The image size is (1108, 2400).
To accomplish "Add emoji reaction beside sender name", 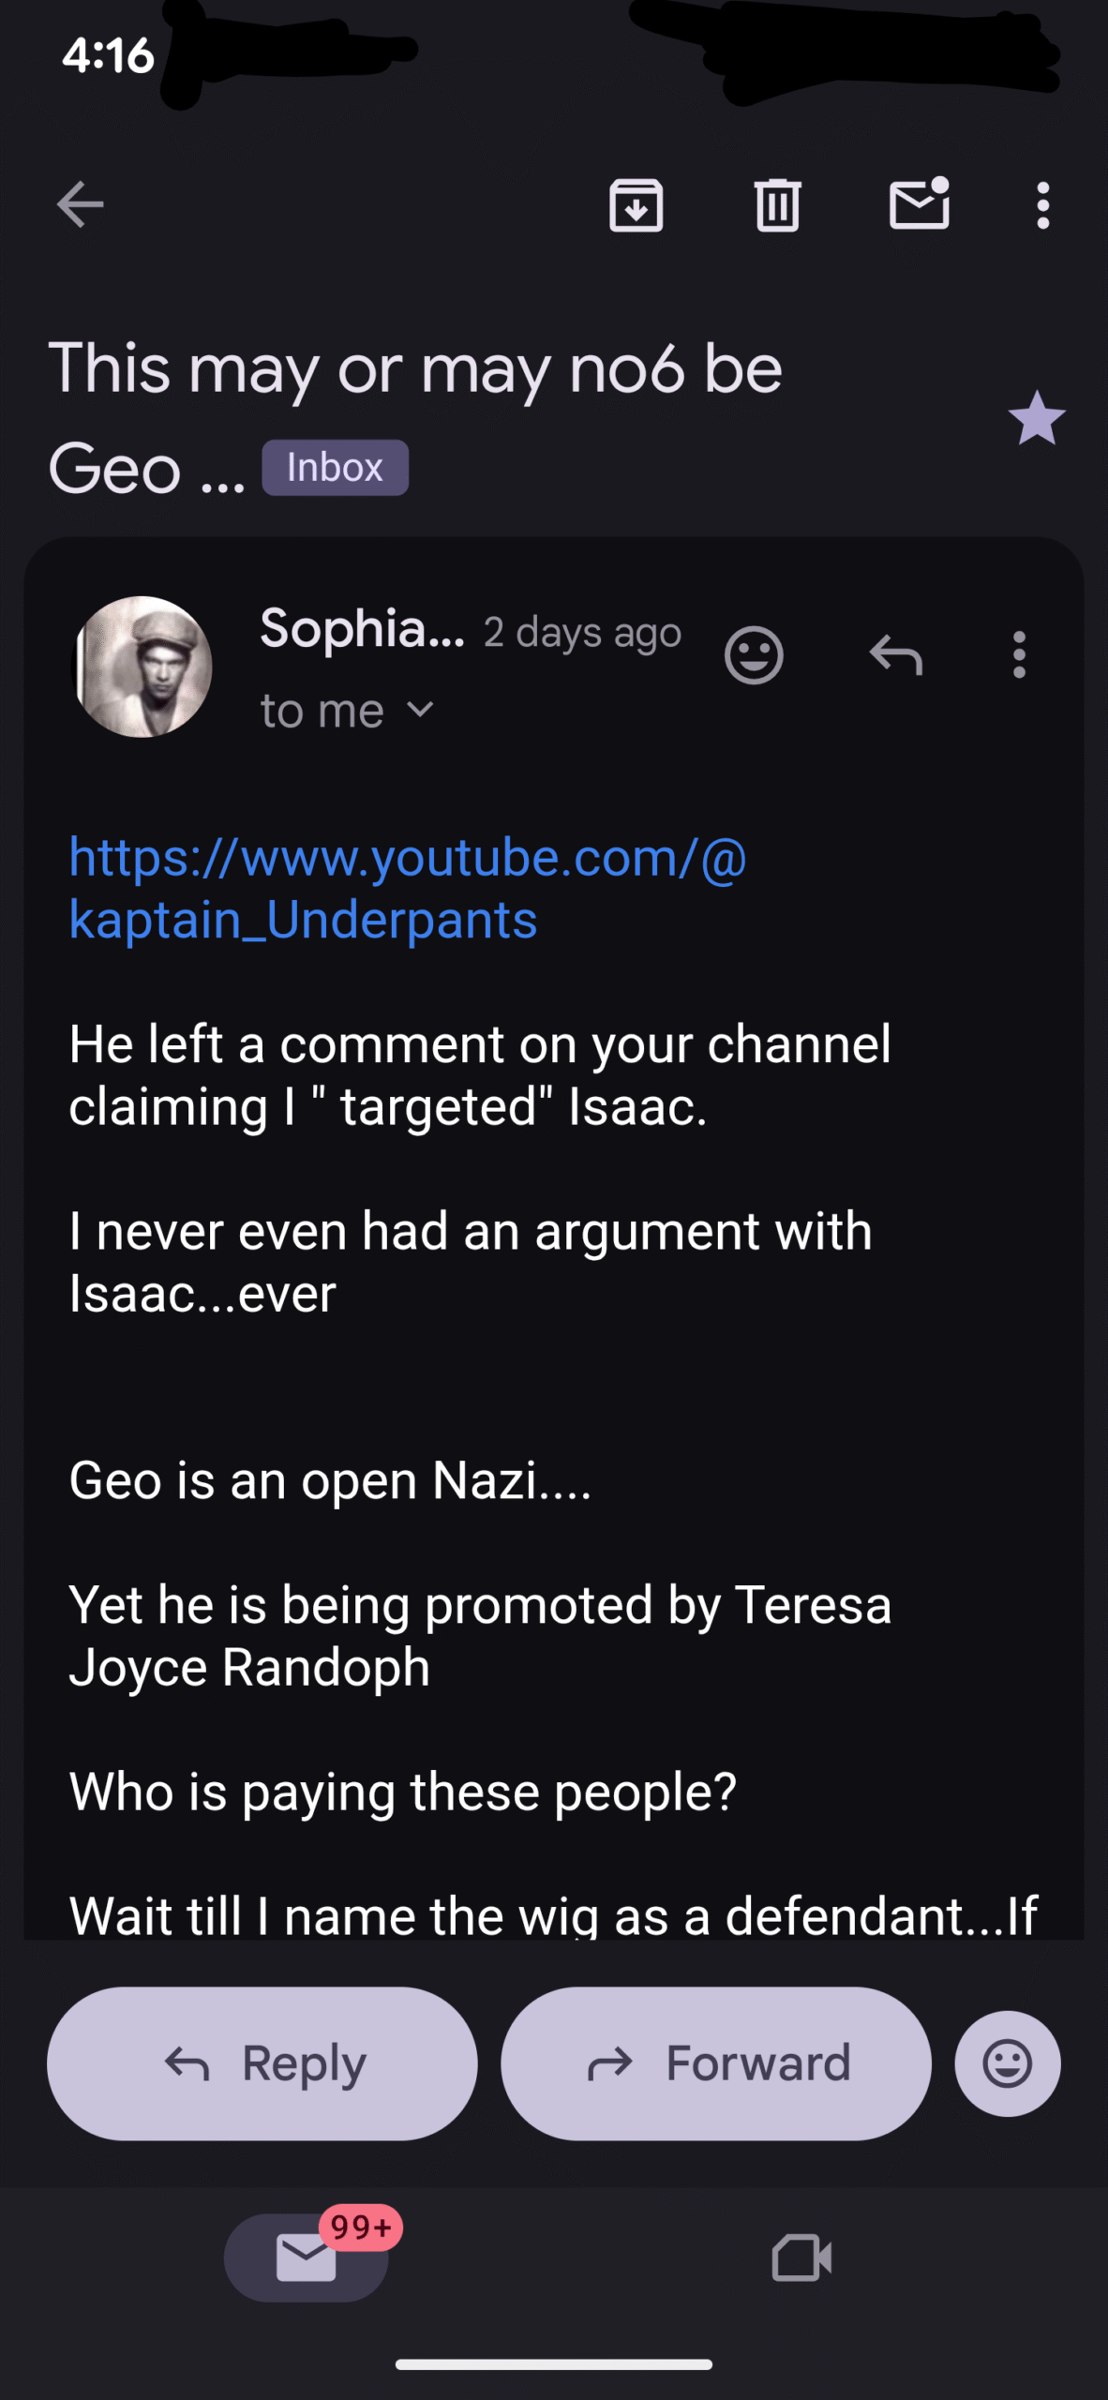I will (x=754, y=654).
